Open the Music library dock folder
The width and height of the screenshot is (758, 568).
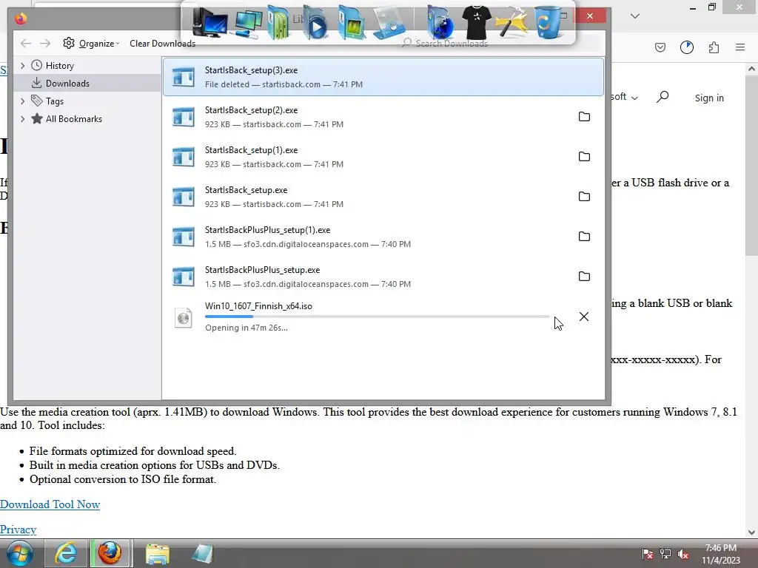279,23
